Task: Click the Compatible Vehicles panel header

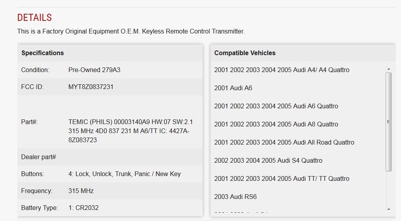Action: point(245,53)
